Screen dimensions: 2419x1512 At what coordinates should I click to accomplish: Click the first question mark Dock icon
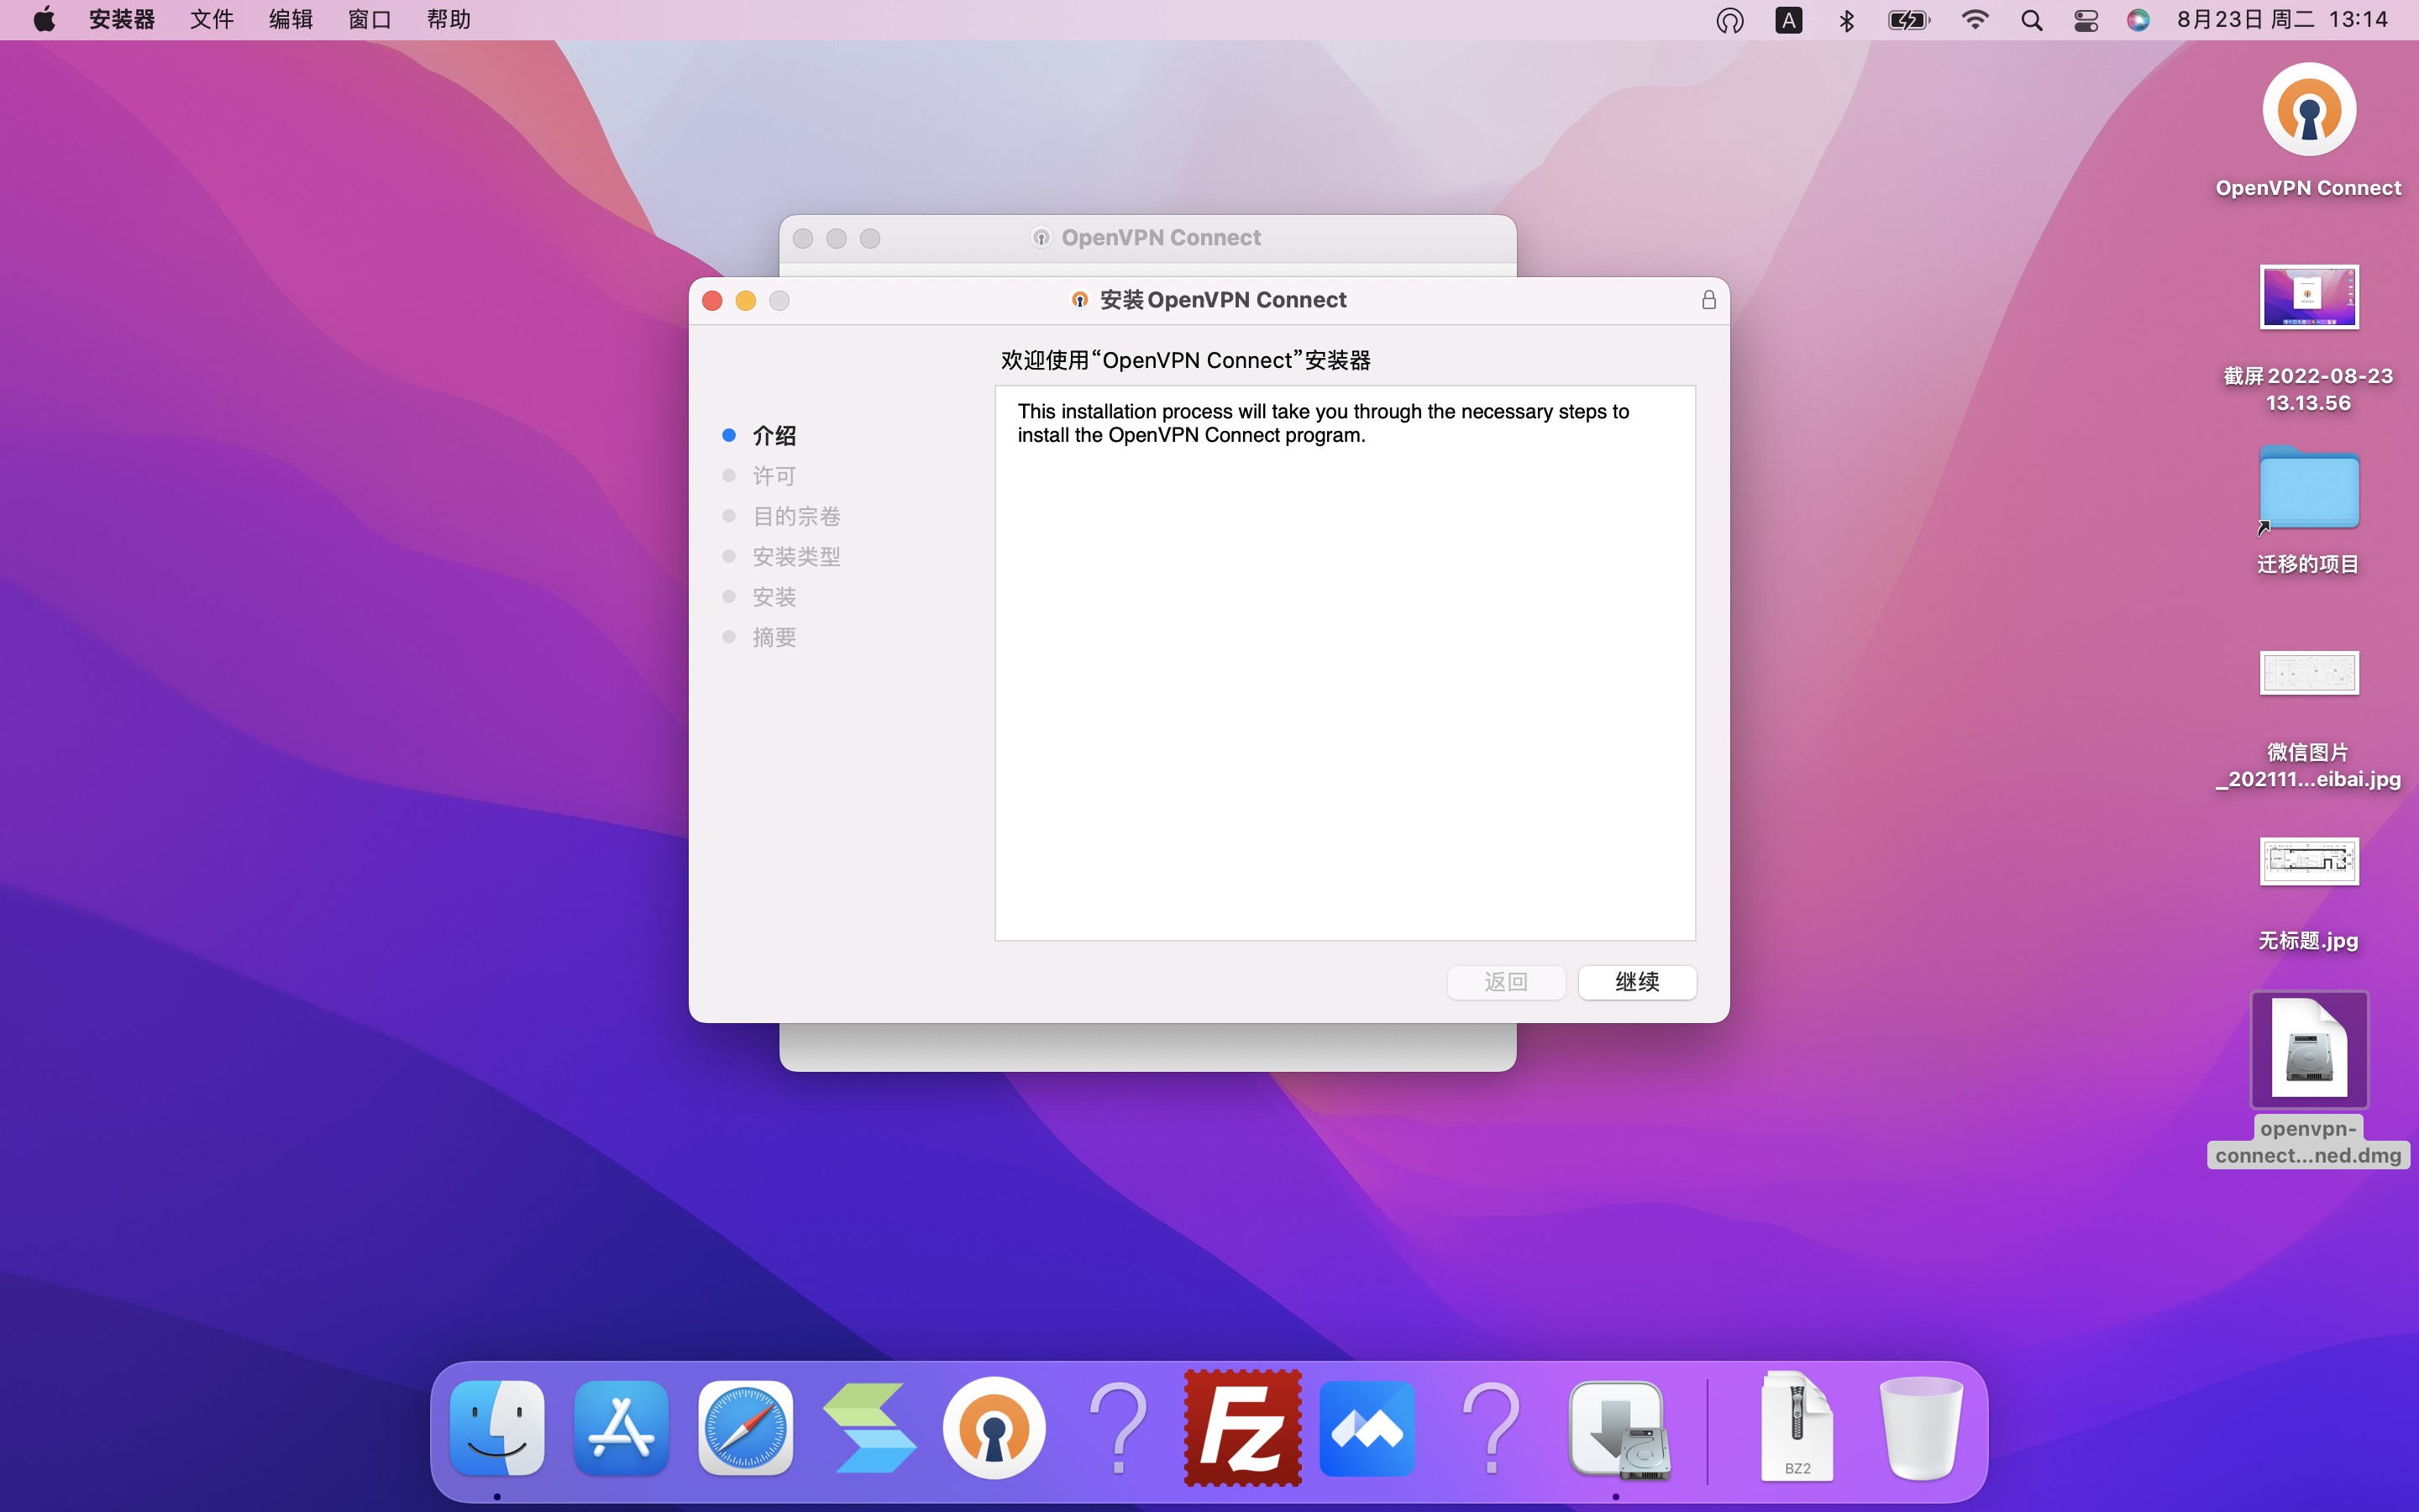click(x=1119, y=1428)
